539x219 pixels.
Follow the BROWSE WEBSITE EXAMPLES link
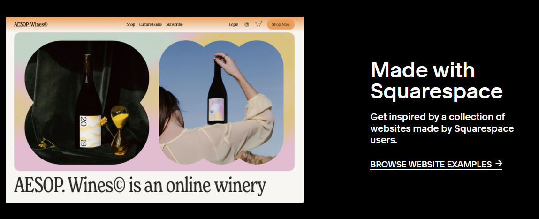436,164
